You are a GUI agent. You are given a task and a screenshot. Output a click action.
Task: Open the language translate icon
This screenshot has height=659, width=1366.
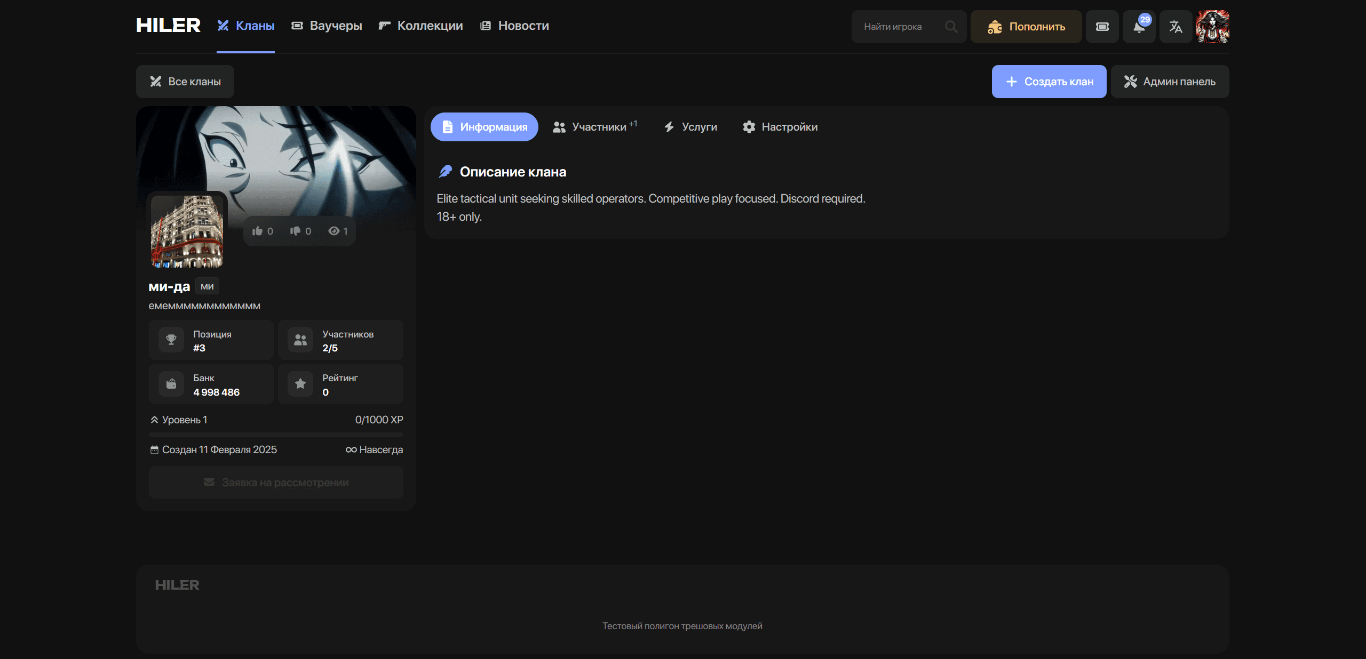coord(1176,27)
